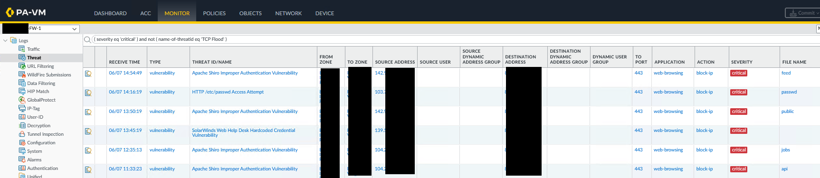Click port 443 in 12:35:13 row
This screenshot has height=178, width=820.
pos(639,150)
